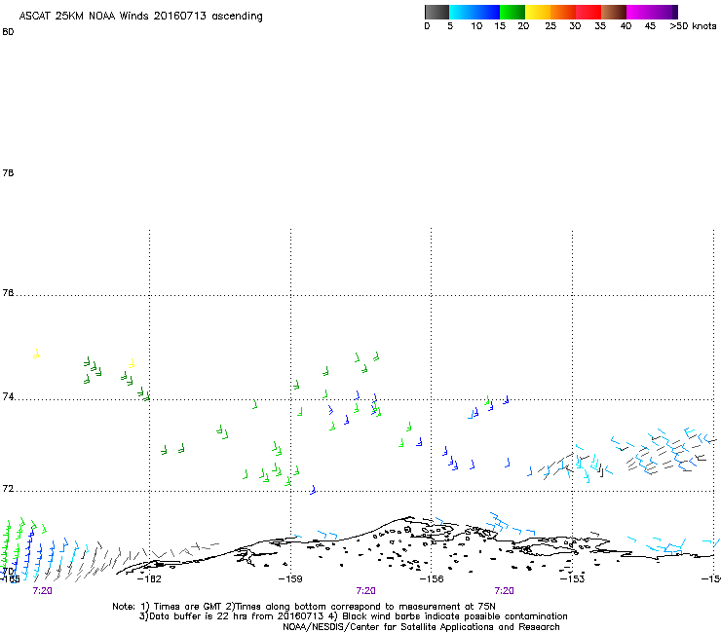Image resolution: width=721 pixels, height=633 pixels.
Task: Select the 78 latitude axis label
Action: click(8, 173)
